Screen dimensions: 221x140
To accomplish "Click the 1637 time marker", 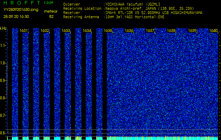I will point(150,31).
